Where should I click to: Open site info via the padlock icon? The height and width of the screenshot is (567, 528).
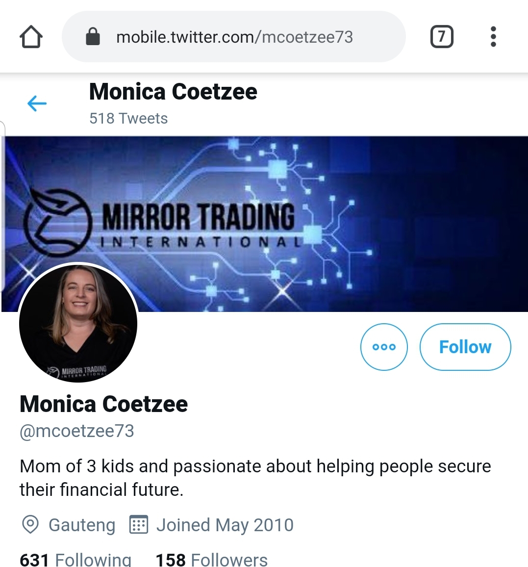(93, 37)
